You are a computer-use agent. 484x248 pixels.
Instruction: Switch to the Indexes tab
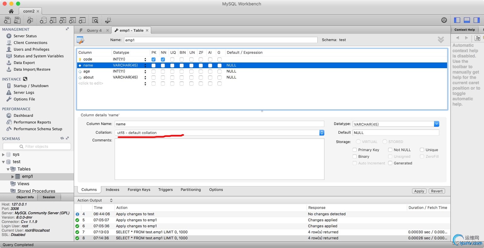[113, 190]
